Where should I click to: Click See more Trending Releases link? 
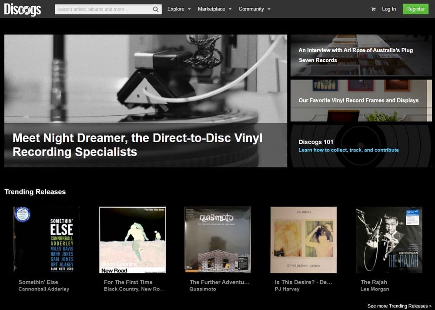point(399,306)
